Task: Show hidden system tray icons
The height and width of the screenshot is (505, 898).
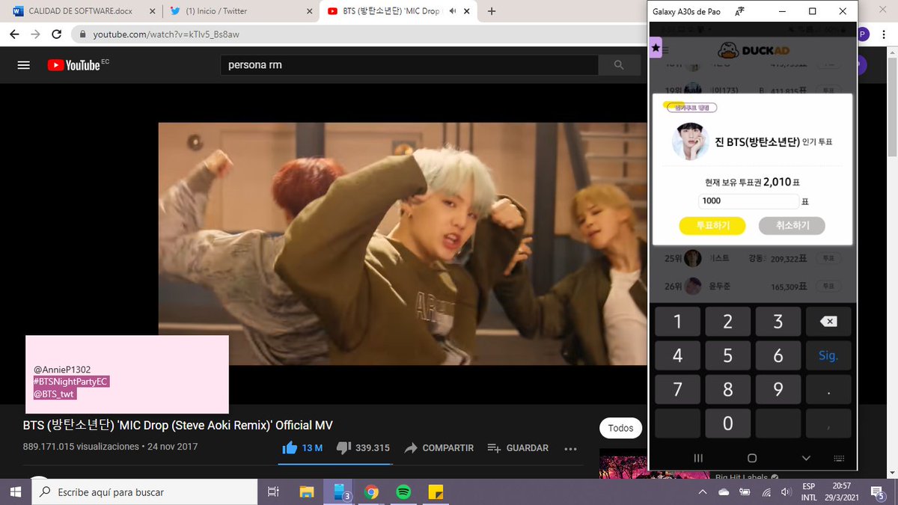Action: pyautogui.click(x=703, y=492)
